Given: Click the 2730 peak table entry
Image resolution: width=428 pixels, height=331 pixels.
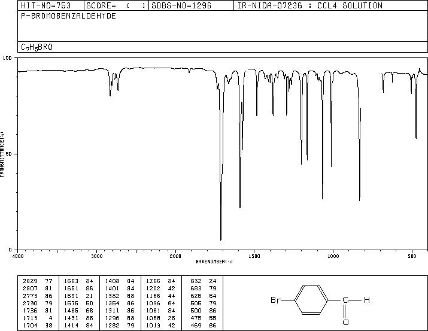Looking at the screenshot, I should [x=37, y=303].
